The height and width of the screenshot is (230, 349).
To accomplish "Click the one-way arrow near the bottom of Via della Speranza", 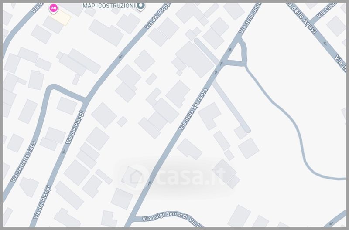I will tap(149, 183).
